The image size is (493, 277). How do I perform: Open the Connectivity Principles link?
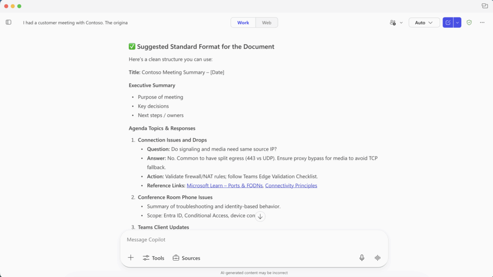pos(291,186)
